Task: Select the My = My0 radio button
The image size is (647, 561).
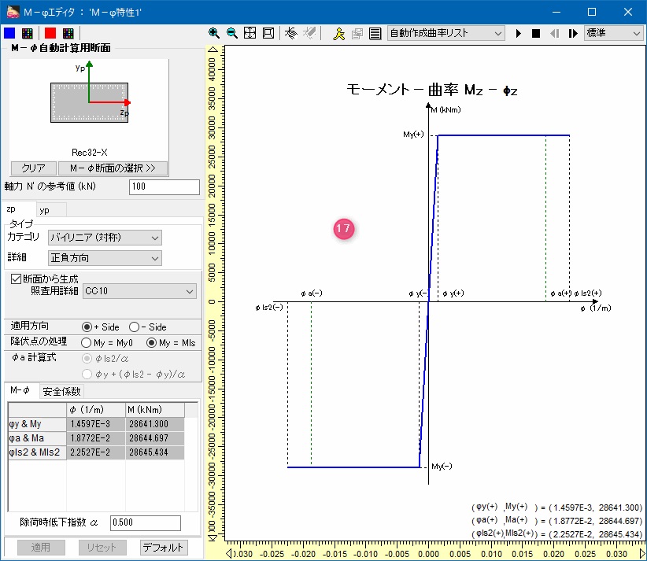Action: 86,343
